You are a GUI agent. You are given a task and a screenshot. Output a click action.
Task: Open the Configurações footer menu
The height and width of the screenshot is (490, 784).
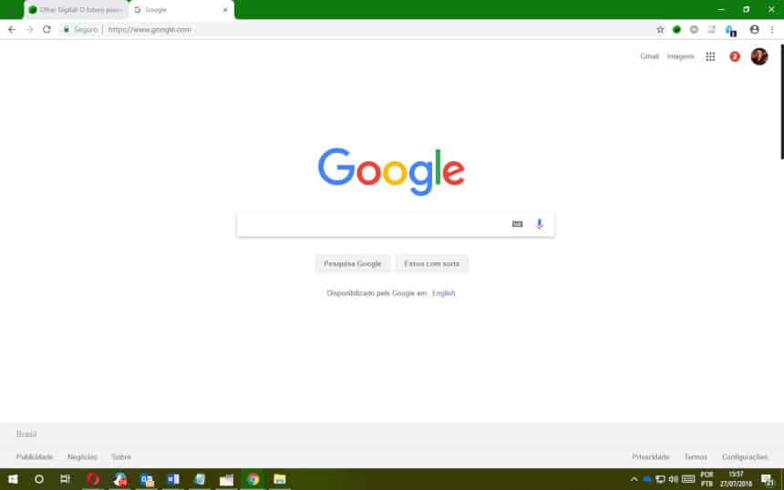745,456
